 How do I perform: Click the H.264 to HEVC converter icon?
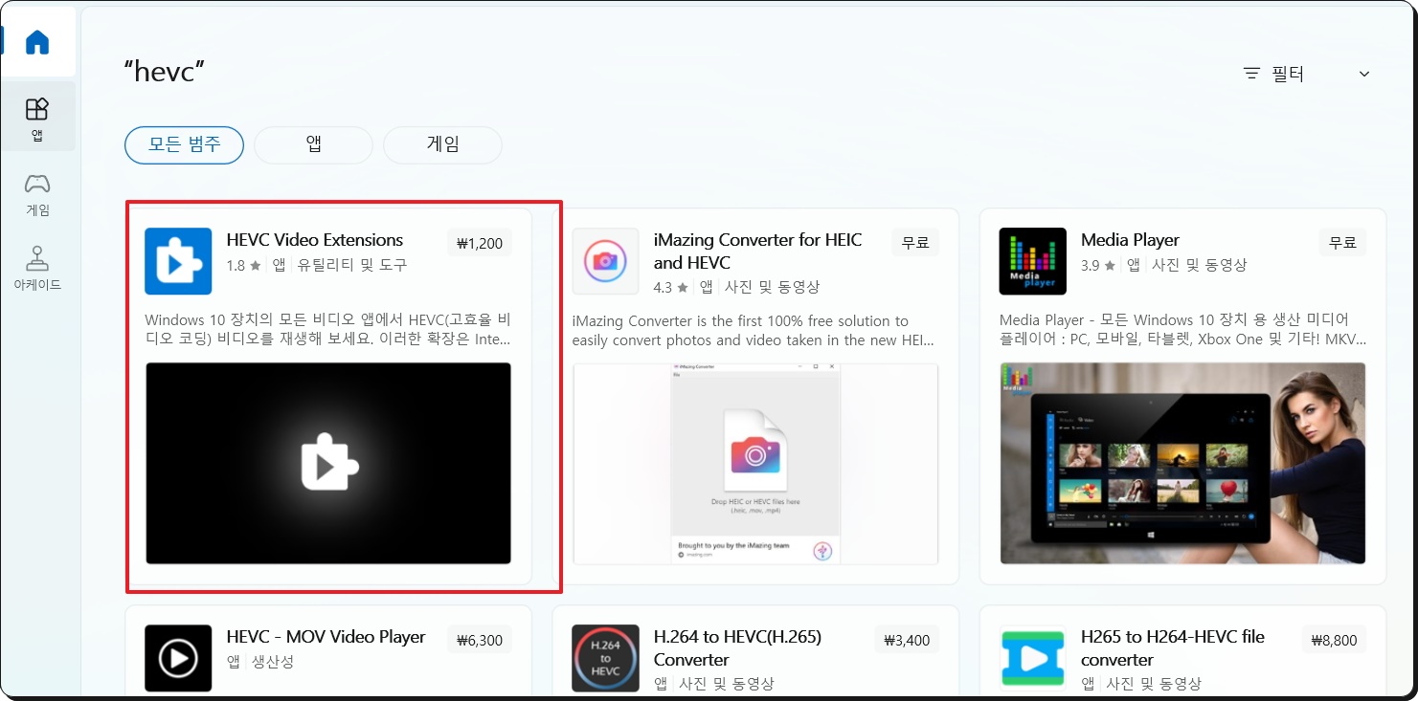pos(605,658)
